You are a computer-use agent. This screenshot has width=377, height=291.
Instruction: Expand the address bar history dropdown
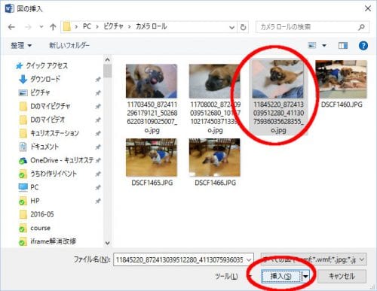232,27
